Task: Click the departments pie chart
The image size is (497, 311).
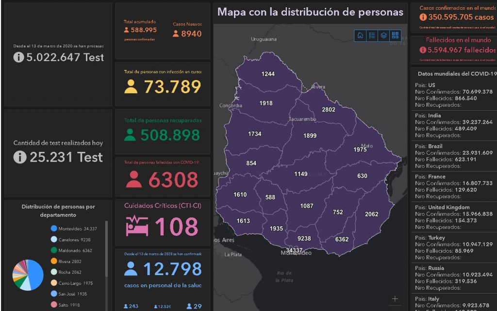Action: click(x=28, y=275)
